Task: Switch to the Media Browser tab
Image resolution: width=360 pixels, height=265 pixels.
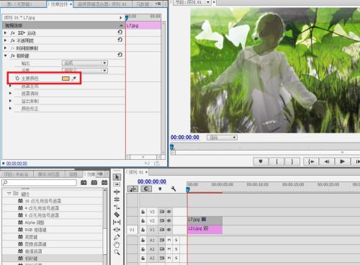Action: (x=49, y=174)
